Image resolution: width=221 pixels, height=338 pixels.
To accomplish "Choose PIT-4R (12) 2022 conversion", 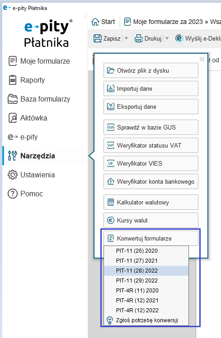I will coord(146,310).
